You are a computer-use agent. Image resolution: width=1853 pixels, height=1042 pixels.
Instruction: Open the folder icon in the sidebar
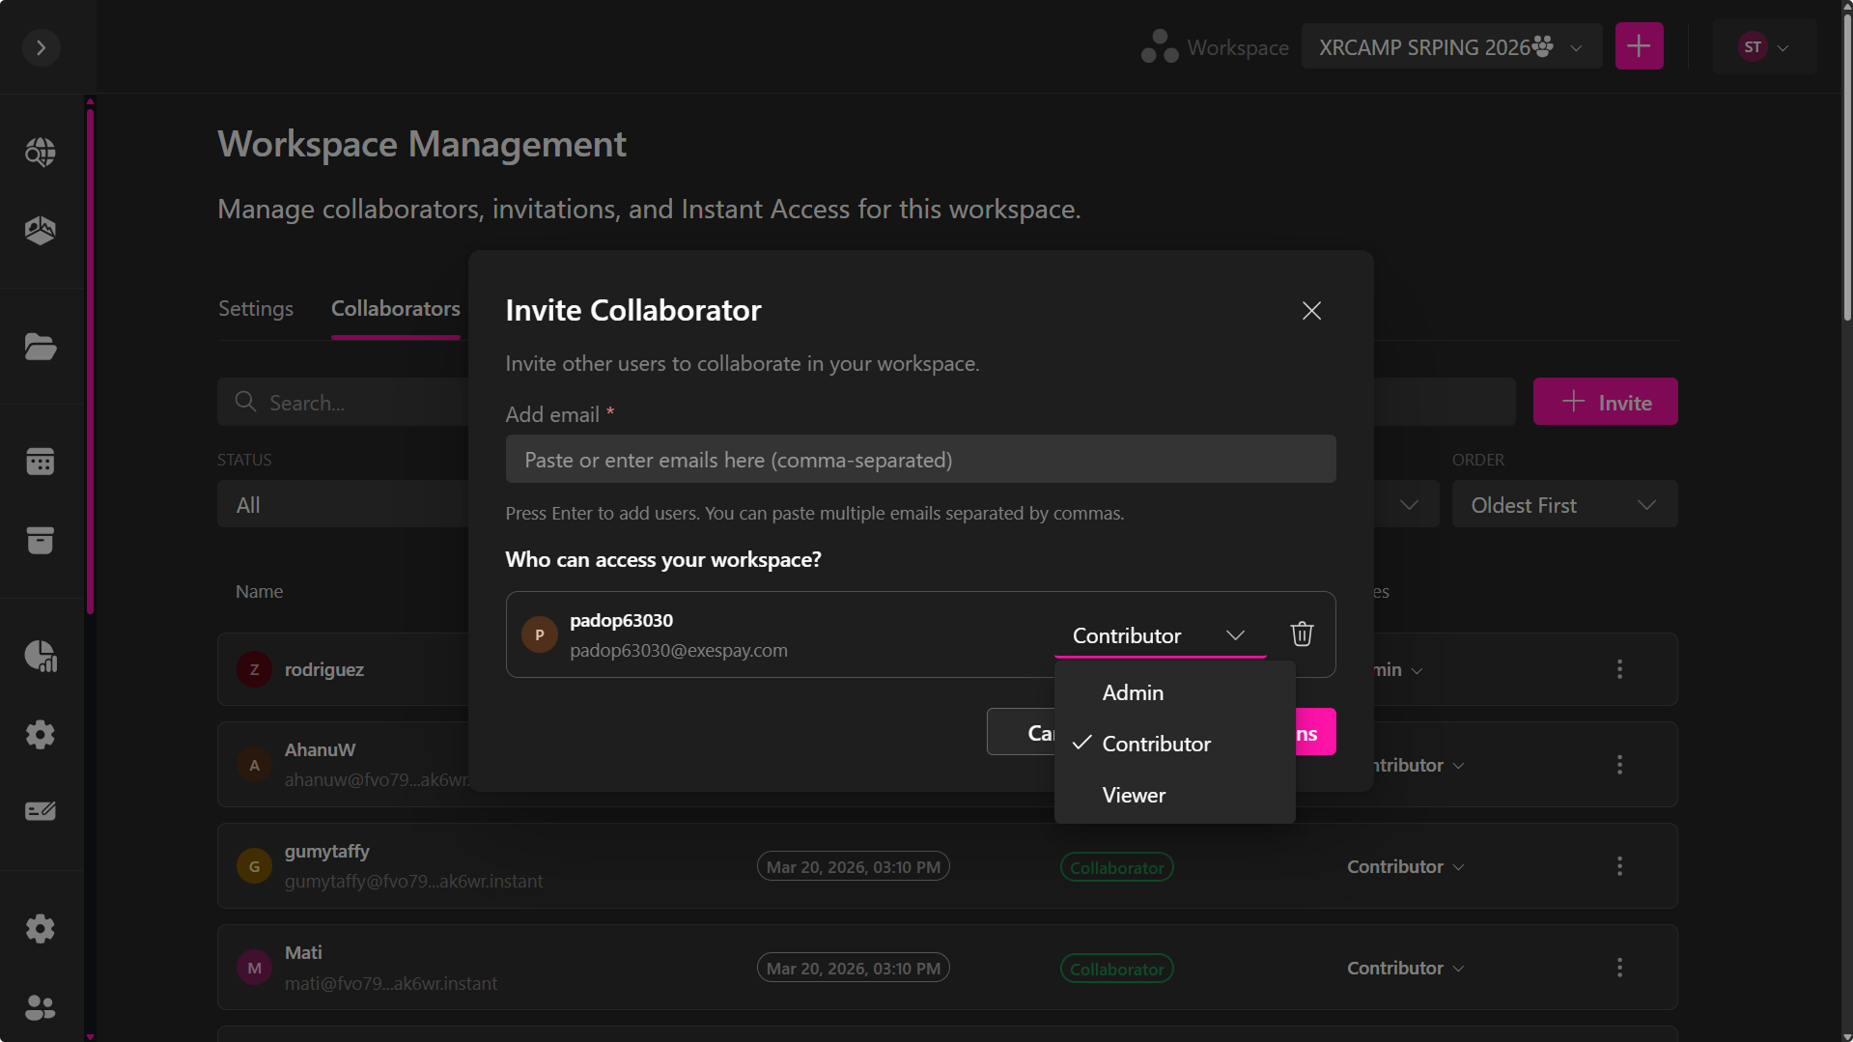point(41,347)
